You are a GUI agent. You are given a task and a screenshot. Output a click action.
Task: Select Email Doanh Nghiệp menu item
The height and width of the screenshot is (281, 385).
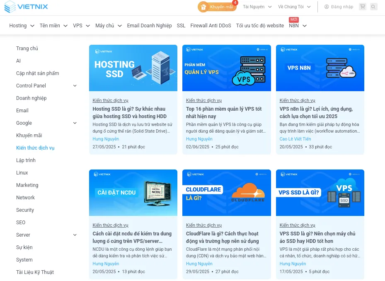pos(149,26)
